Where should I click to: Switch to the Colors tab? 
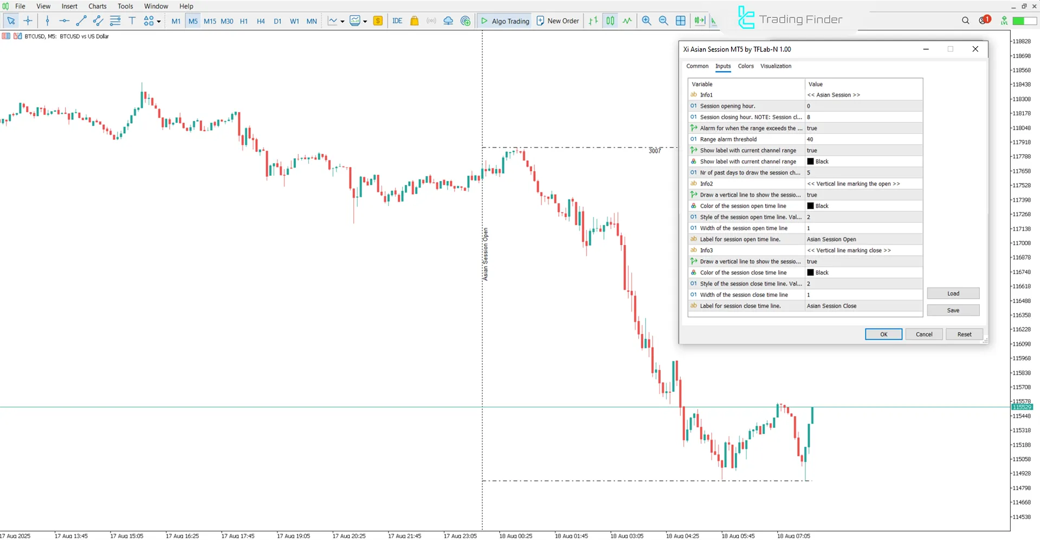[x=745, y=66]
